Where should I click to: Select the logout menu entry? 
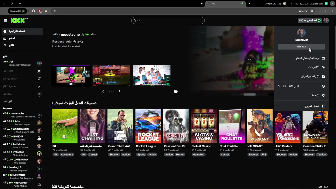[x=301, y=106]
